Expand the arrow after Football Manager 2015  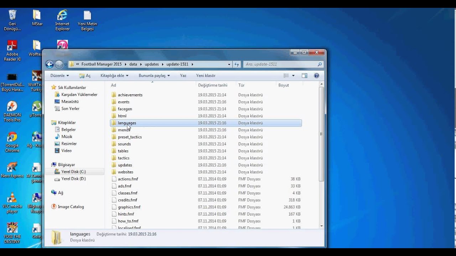coord(126,64)
